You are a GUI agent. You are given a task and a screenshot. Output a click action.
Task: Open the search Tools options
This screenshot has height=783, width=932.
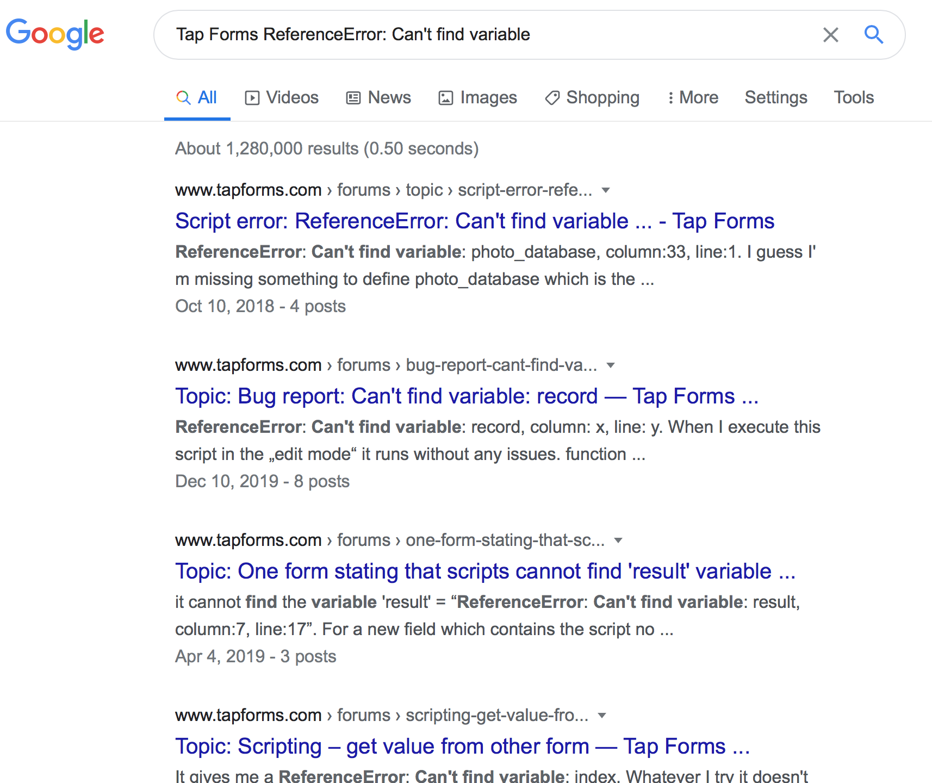[854, 98]
